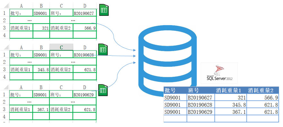The width and height of the screenshot is (283, 127).
Task: Click cell containing B20190627 in top sheet
Action: pos(85,13)
